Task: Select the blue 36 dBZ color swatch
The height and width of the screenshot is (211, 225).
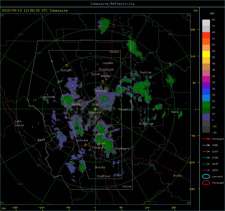Action: tap(206, 92)
